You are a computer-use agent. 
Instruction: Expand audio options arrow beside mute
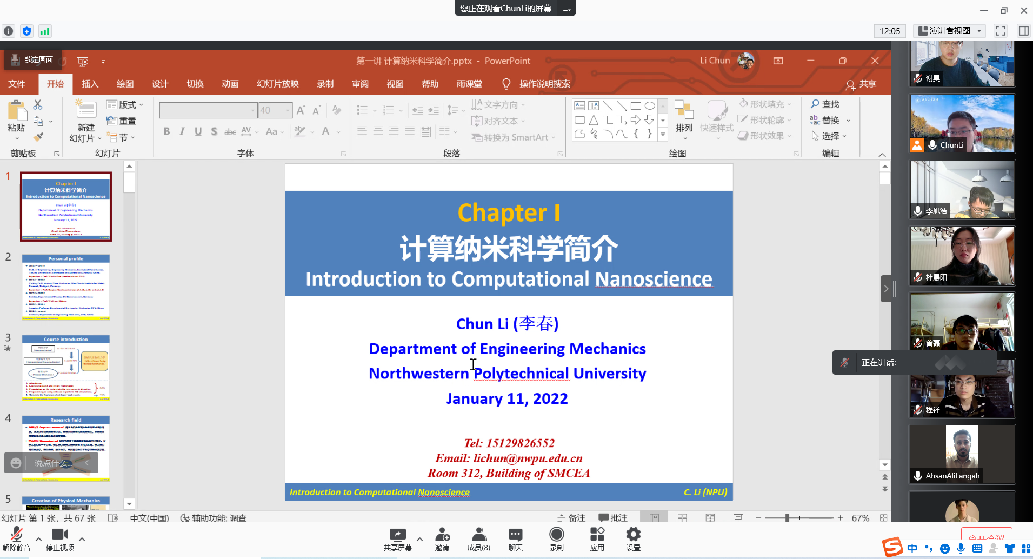38,539
